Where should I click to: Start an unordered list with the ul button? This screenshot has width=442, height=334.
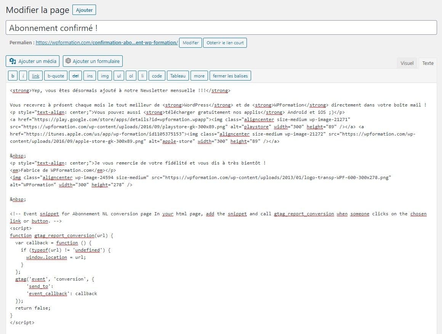tap(119, 75)
